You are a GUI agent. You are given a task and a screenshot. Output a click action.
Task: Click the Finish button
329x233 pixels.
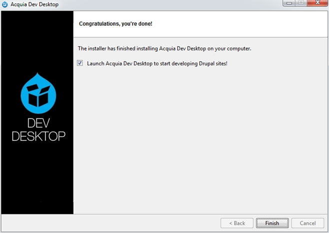[x=272, y=223]
